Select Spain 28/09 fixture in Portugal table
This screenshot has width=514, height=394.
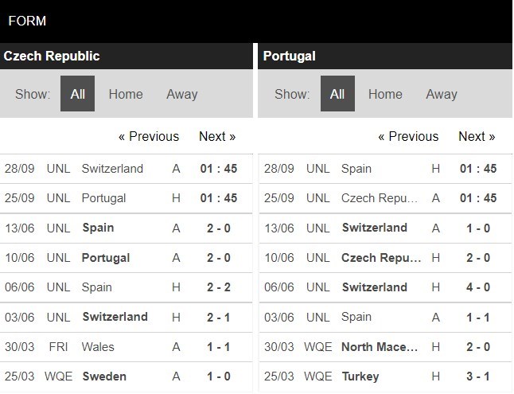coord(356,169)
